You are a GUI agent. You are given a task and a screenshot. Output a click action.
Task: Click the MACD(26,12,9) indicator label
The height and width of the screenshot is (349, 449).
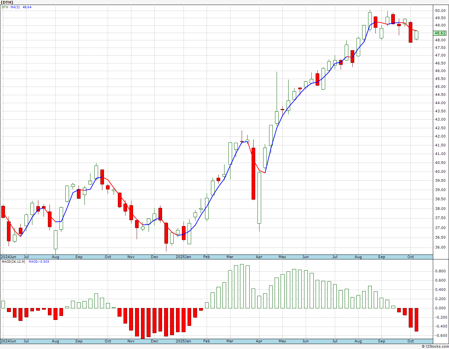pos(14,261)
